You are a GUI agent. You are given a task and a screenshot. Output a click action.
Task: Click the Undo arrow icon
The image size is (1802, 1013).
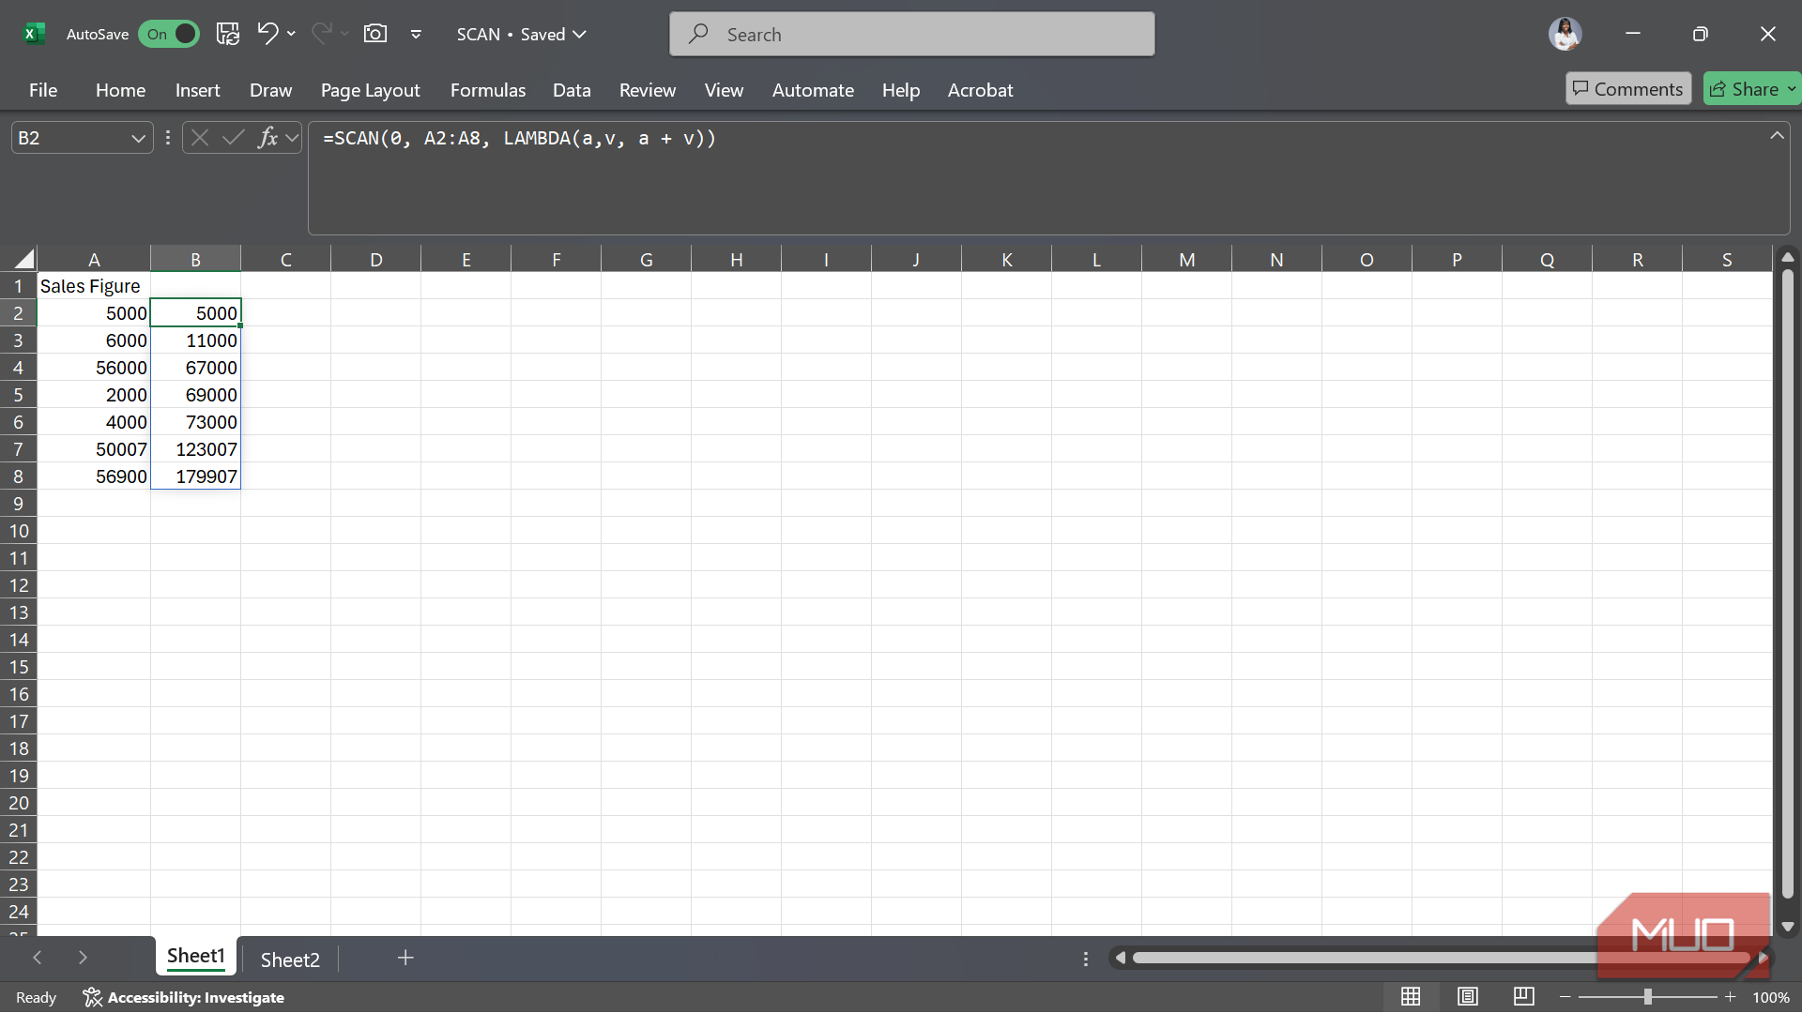click(x=267, y=34)
